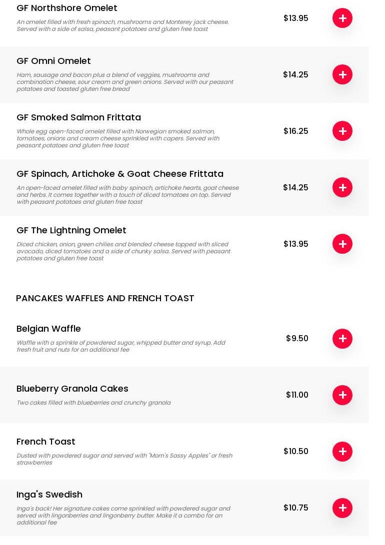Open GF Northshore Omelet item title

pyautogui.click(x=66, y=8)
